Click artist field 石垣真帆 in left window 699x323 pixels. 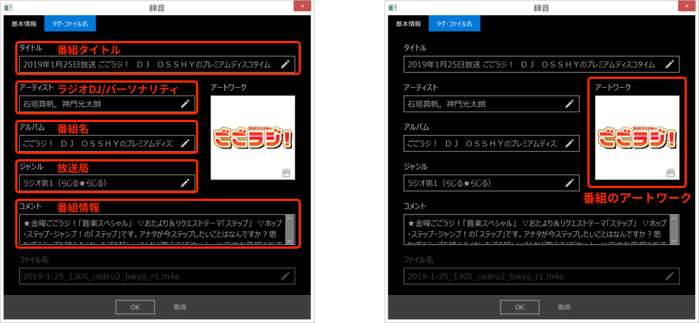click(x=107, y=104)
